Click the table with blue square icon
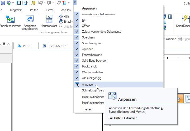Screen dimensions: 190x131 (165, 28)
